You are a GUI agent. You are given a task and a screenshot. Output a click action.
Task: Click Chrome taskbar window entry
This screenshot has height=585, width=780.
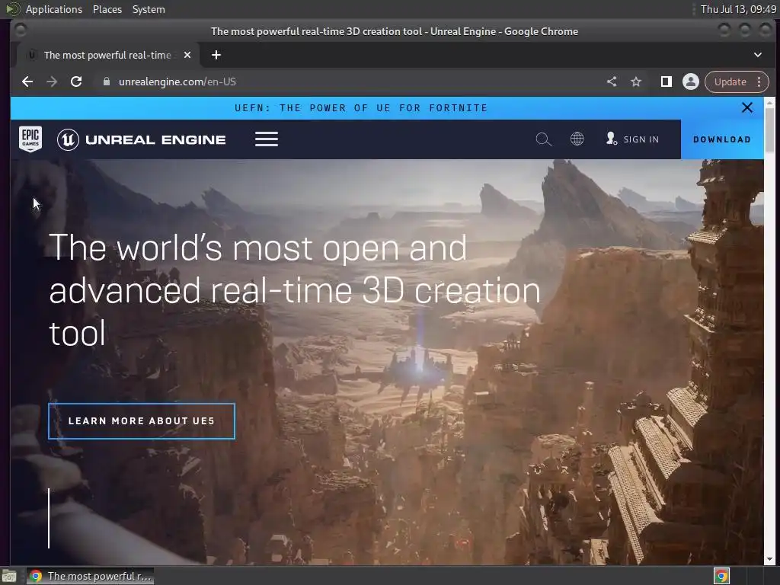[x=90, y=576]
